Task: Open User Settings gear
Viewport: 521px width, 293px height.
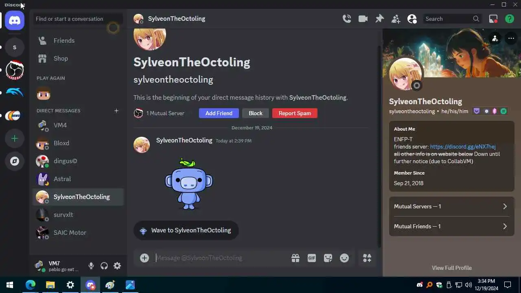Action: [117, 266]
